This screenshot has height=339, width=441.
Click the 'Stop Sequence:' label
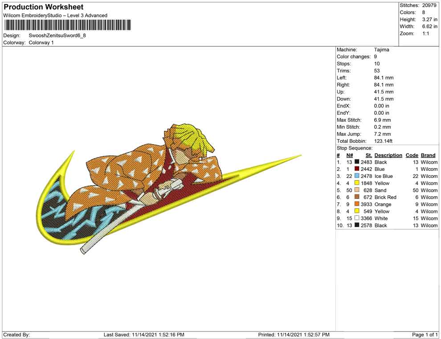(355, 148)
